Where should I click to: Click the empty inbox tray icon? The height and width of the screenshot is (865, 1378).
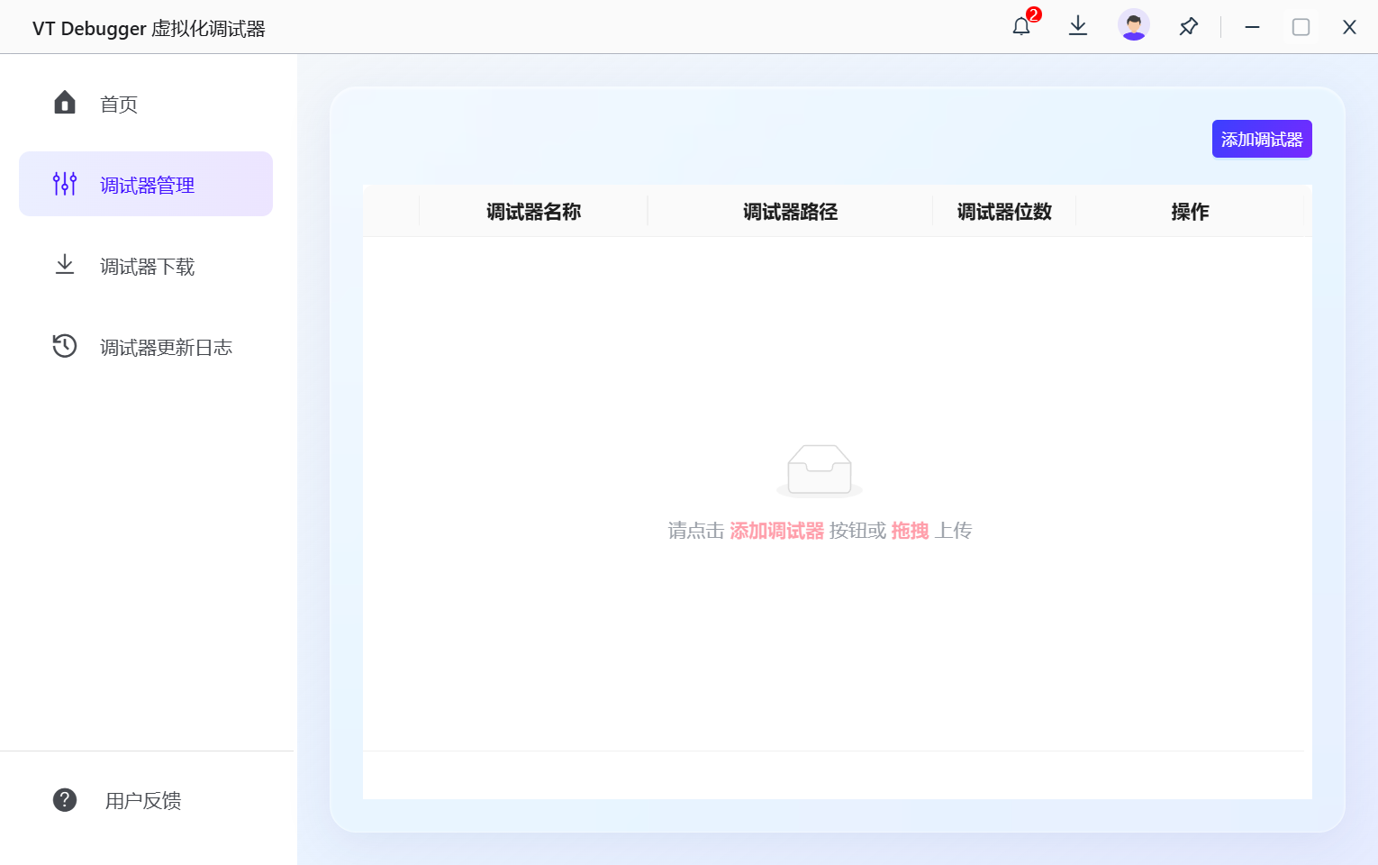(820, 470)
